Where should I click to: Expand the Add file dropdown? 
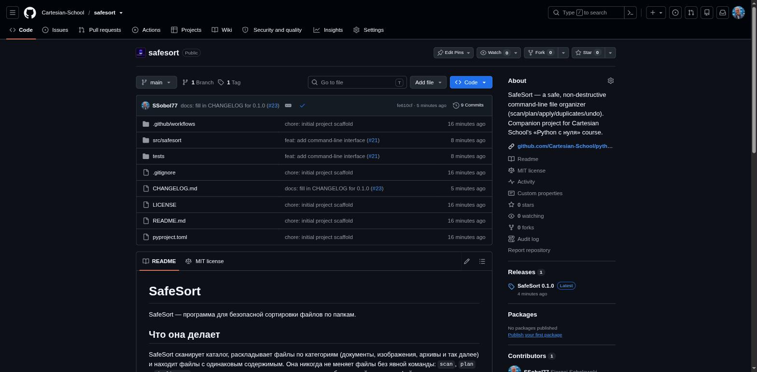[428, 82]
